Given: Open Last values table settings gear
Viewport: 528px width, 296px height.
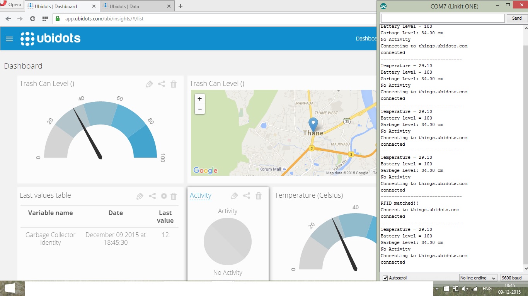Looking at the screenshot, I should (164, 196).
